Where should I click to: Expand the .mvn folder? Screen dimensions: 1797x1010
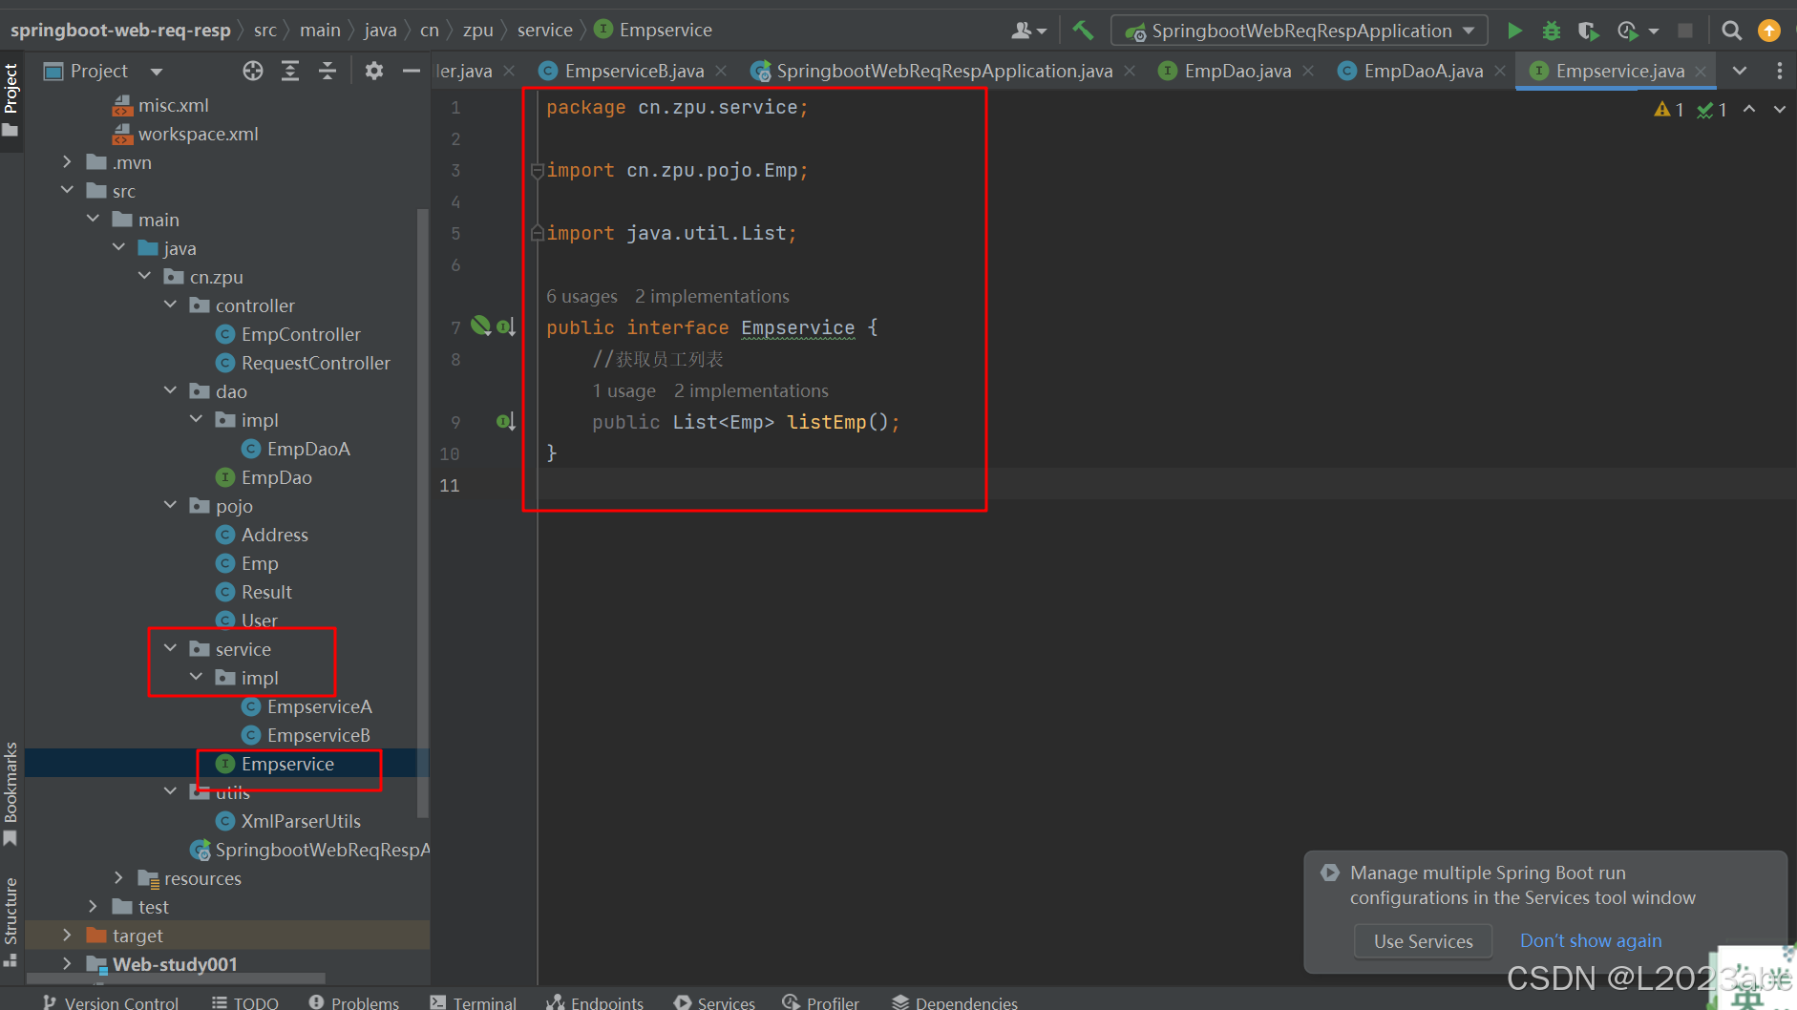[x=67, y=162]
